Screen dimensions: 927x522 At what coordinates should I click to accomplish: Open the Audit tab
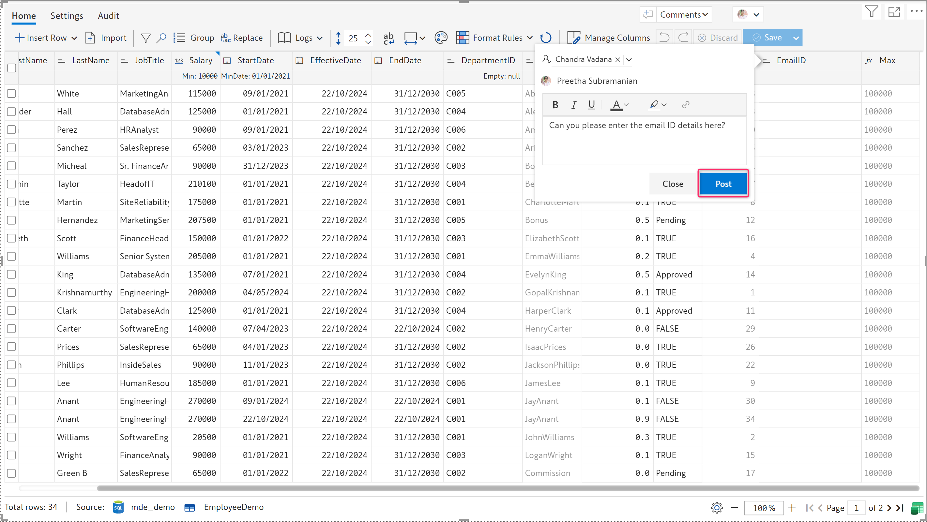(108, 16)
